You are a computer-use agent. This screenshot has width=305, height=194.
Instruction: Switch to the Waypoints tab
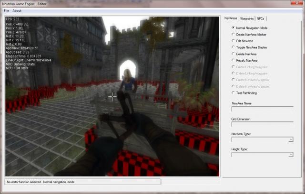coord(247,18)
